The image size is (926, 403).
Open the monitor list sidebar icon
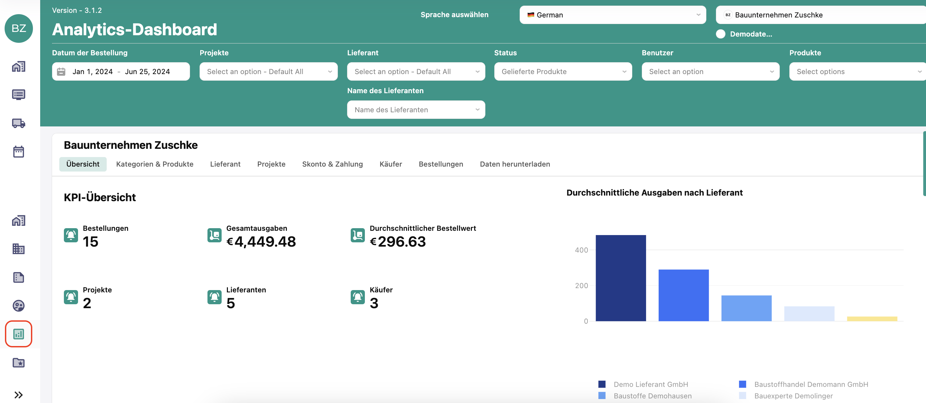[x=19, y=94]
